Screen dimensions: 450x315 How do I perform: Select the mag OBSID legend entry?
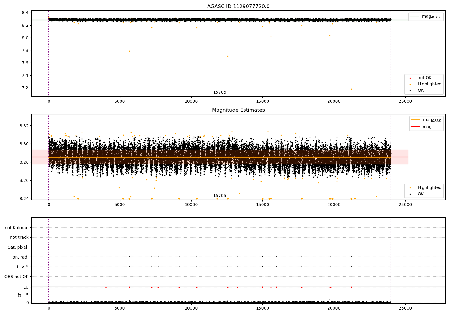(426, 120)
